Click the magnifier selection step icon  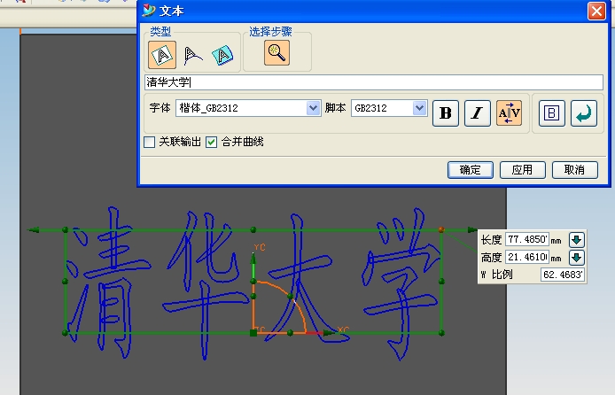tap(276, 53)
